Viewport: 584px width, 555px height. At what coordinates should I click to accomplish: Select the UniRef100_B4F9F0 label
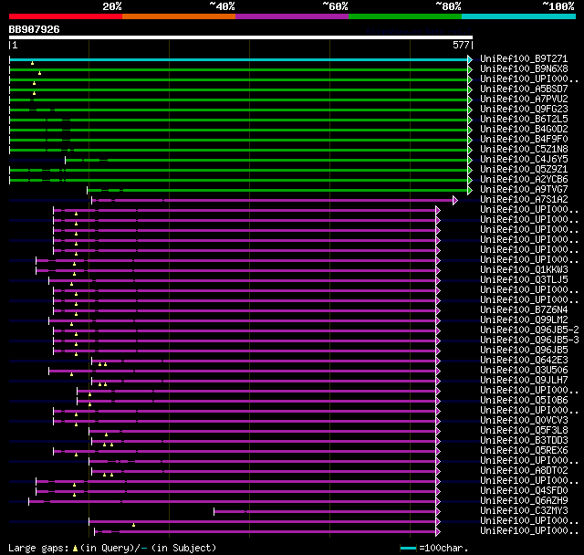pos(524,140)
